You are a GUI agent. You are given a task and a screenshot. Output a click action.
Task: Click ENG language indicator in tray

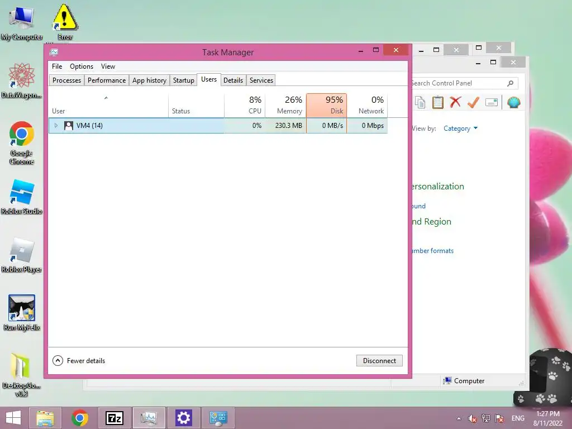point(518,418)
